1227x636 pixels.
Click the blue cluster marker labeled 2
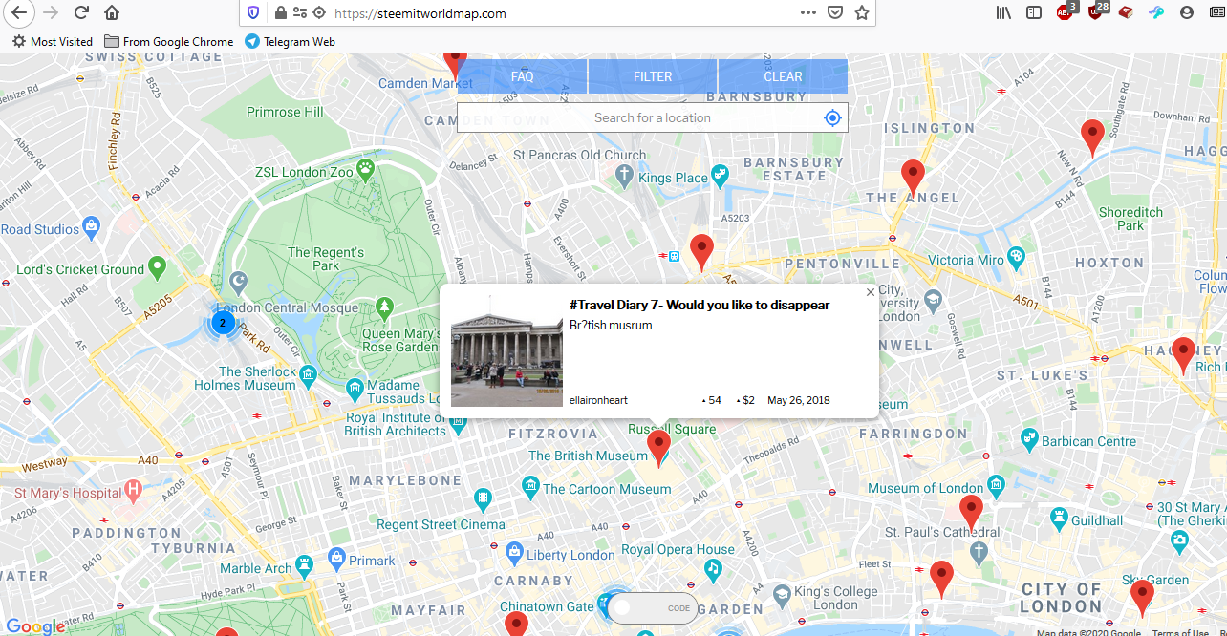tap(223, 323)
